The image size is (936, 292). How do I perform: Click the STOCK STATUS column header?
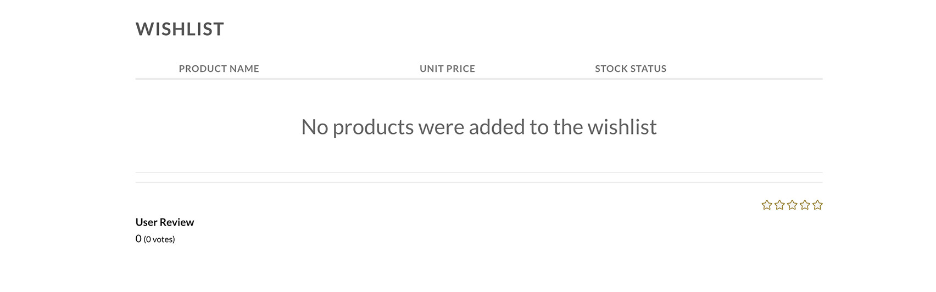(630, 69)
